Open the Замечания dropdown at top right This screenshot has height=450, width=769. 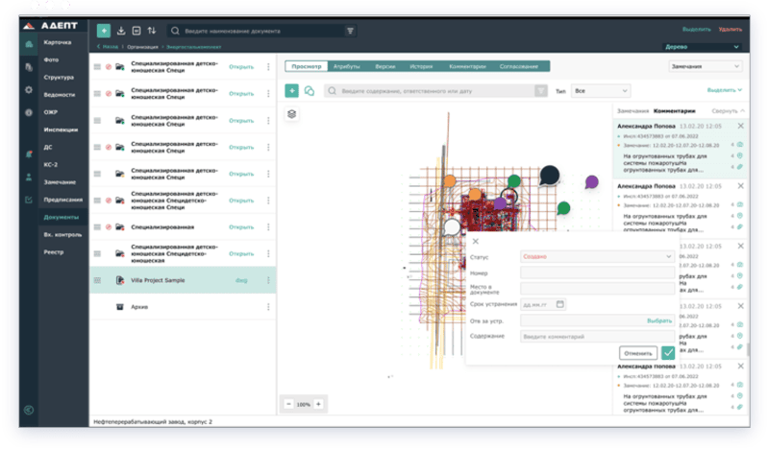[x=707, y=66]
